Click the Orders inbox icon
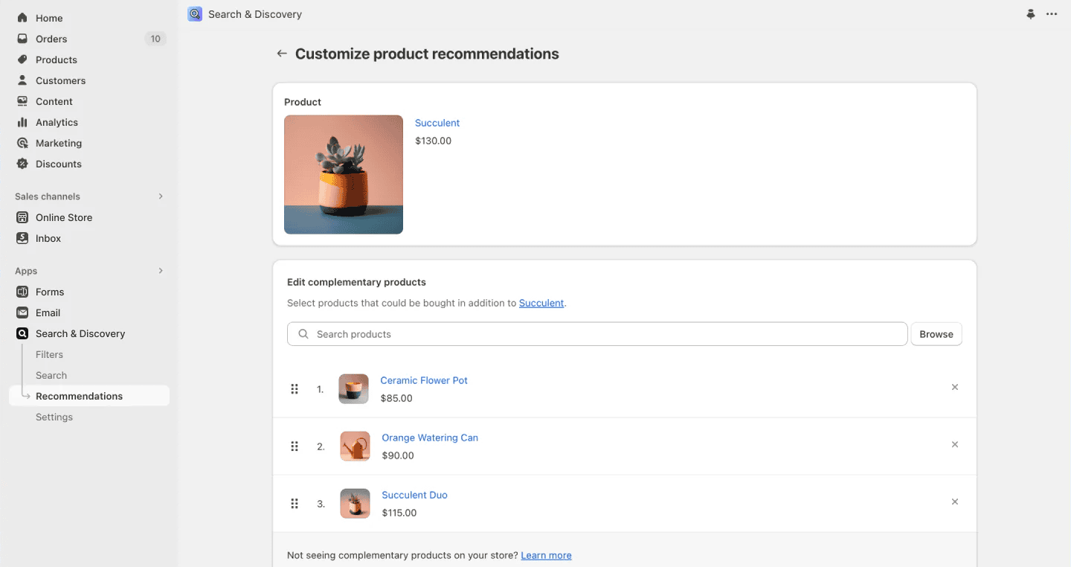 coord(22,39)
